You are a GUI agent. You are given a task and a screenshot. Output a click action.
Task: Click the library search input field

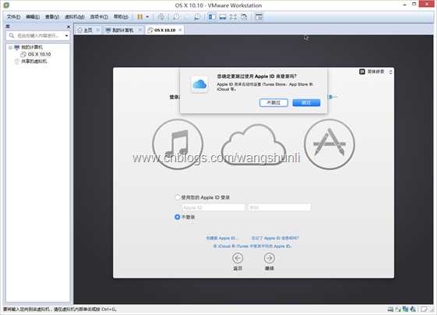point(37,35)
